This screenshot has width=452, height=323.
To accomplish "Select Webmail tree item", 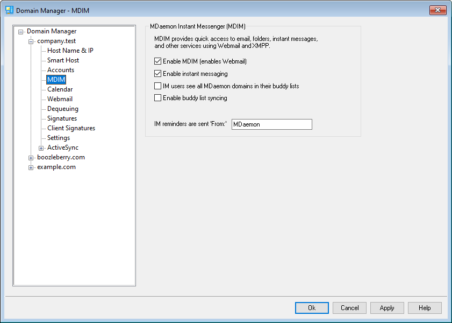I will (x=60, y=99).
